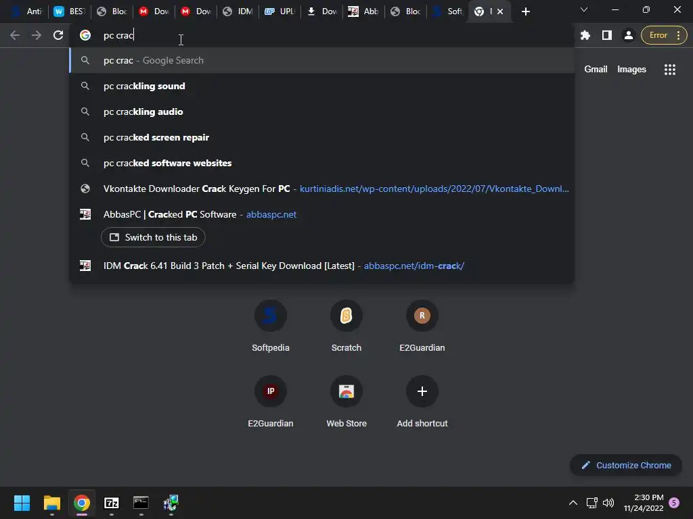Open the Images link
Viewport: 693px width, 519px height.
(631, 70)
